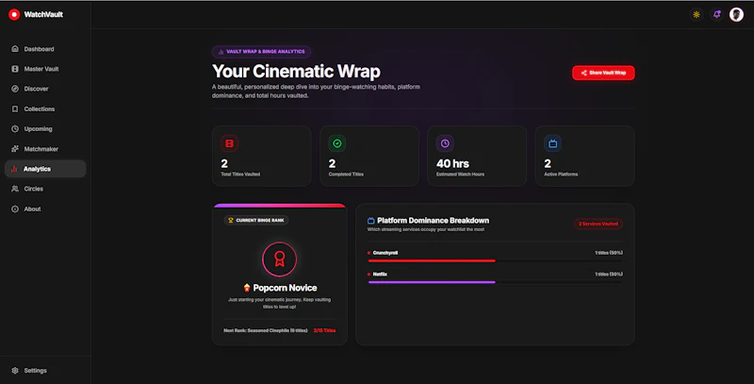
Task: Click the Popcorn Novice rank title
Action: (285, 288)
